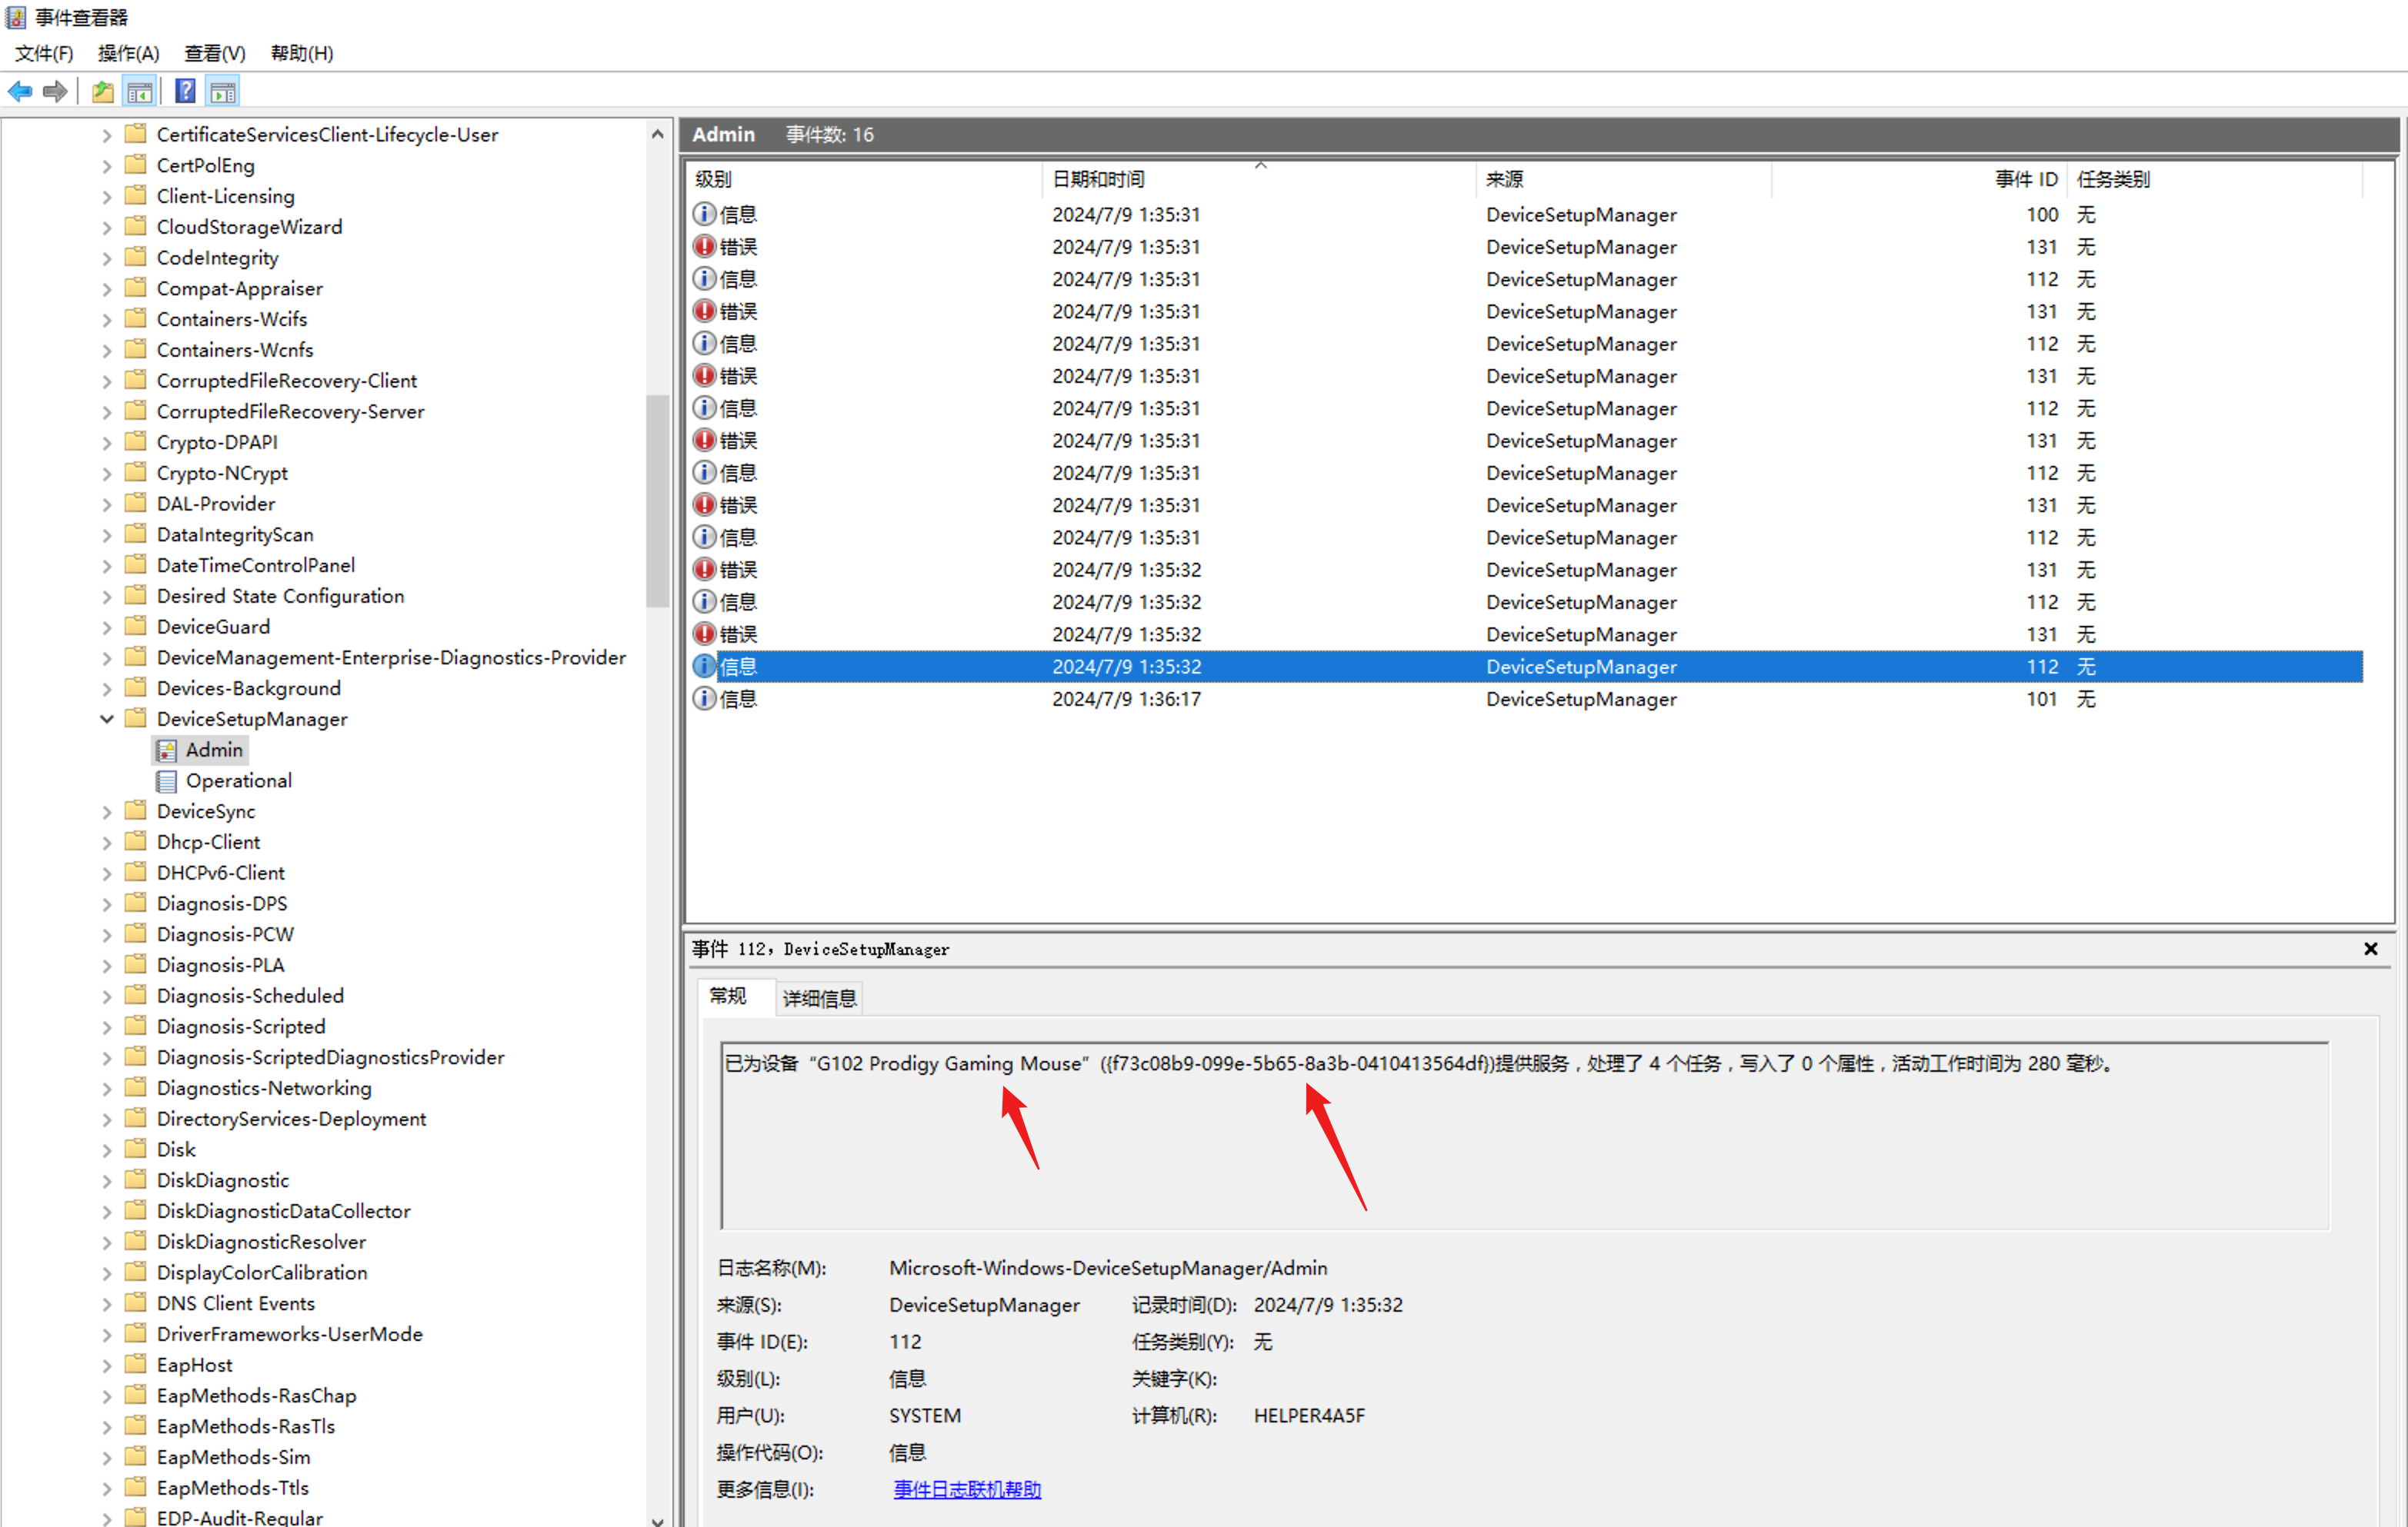Click the back arrow toolbar icon
Image resolution: width=2408 pixels, height=1527 pixels.
tap(20, 92)
